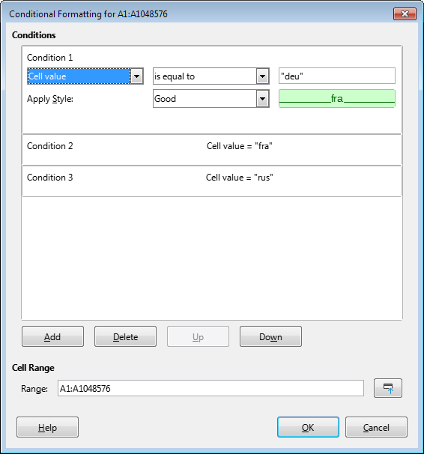
Task: Click the Range input field A1:A1048576
Action: coord(211,388)
